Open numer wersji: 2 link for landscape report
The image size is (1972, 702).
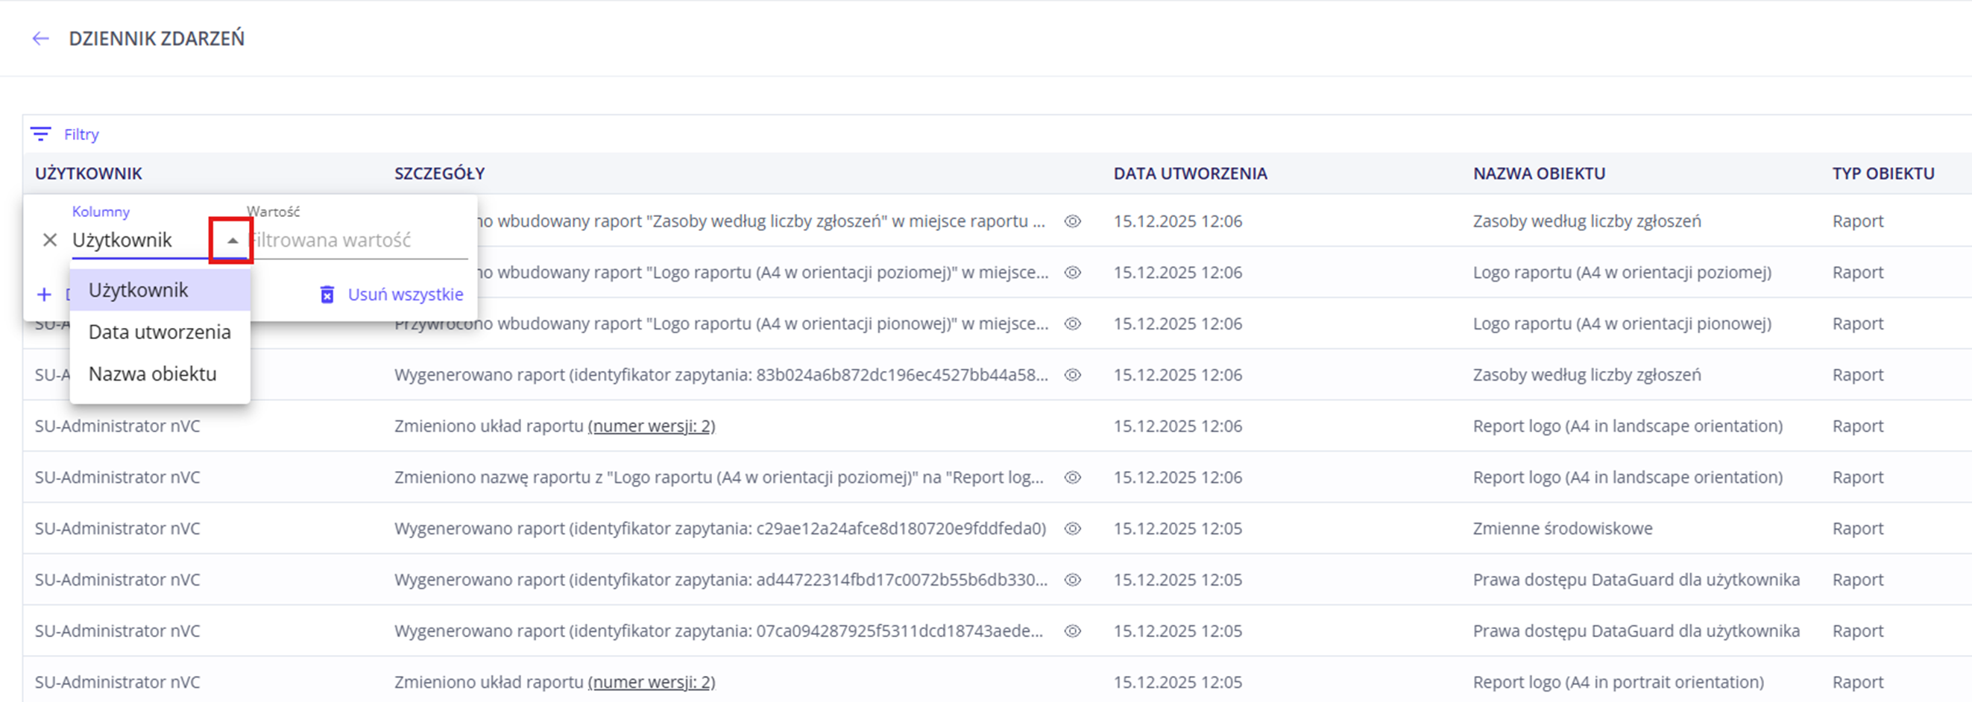click(x=651, y=426)
